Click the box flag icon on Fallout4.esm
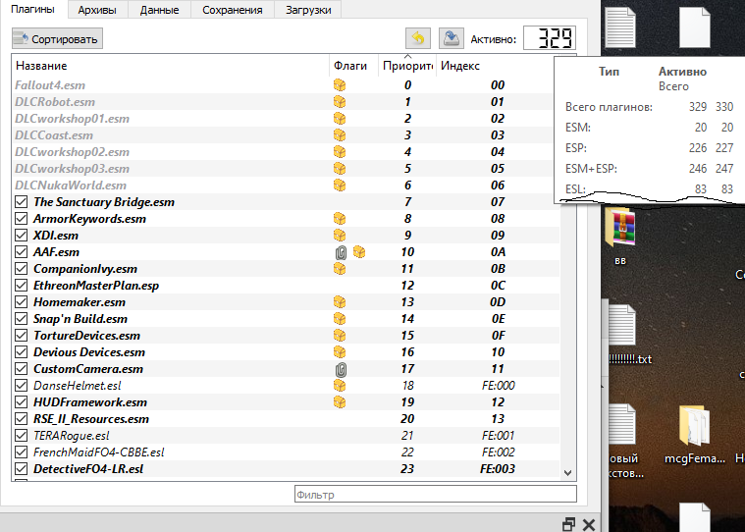Image resolution: width=745 pixels, height=532 pixels. coord(341,85)
